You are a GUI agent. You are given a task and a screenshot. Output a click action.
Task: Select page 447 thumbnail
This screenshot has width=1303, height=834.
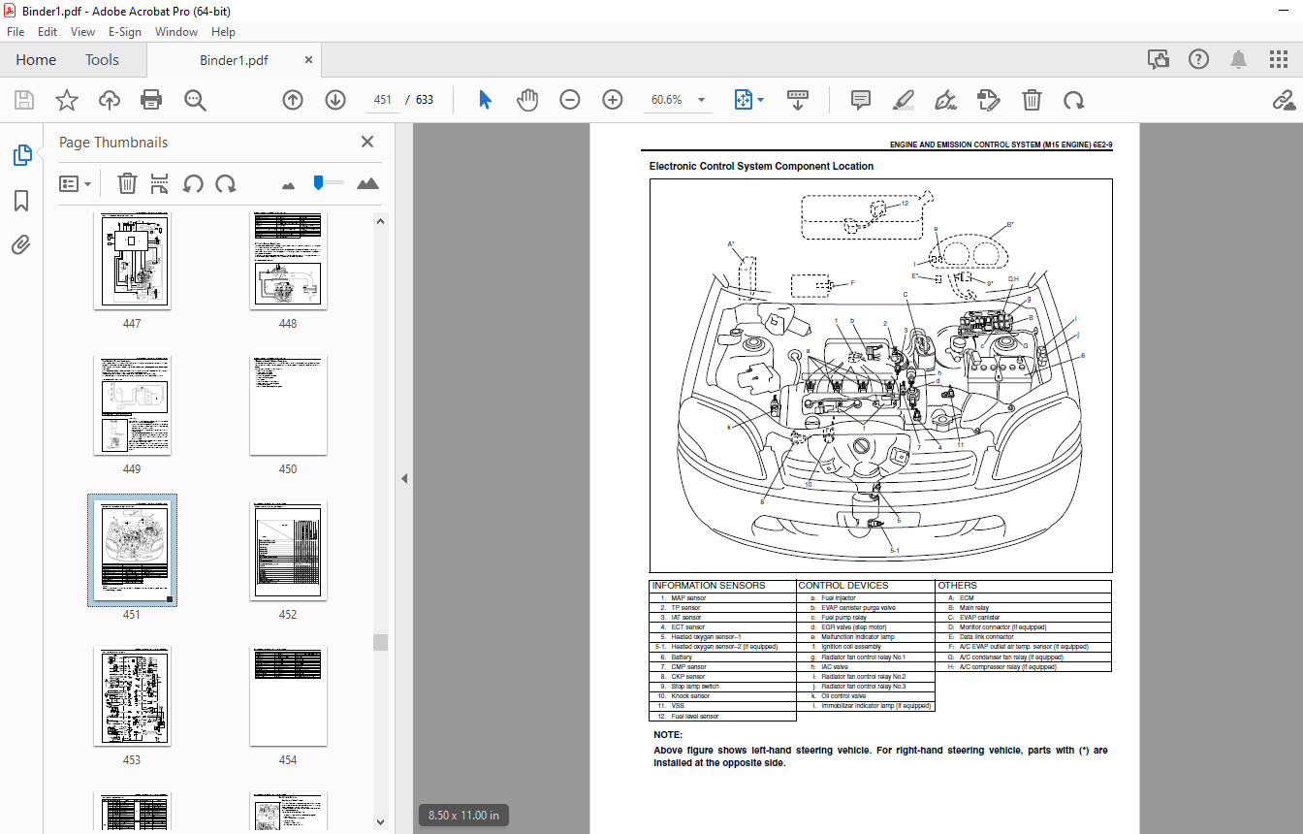[132, 261]
